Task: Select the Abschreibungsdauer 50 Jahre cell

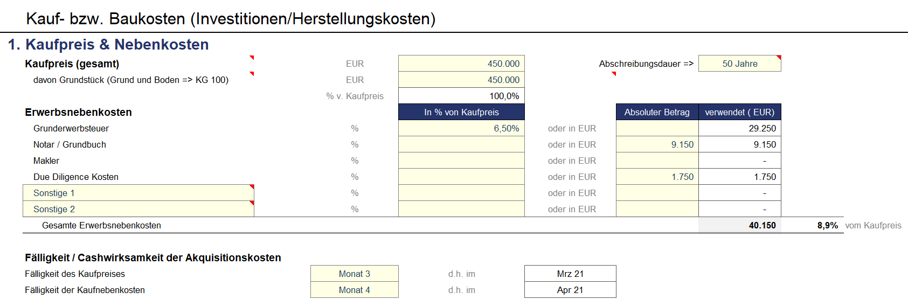Action: tap(740, 64)
